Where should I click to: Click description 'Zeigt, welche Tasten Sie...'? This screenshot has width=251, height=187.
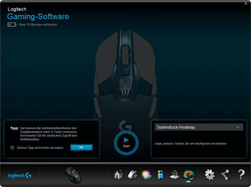[191, 144]
